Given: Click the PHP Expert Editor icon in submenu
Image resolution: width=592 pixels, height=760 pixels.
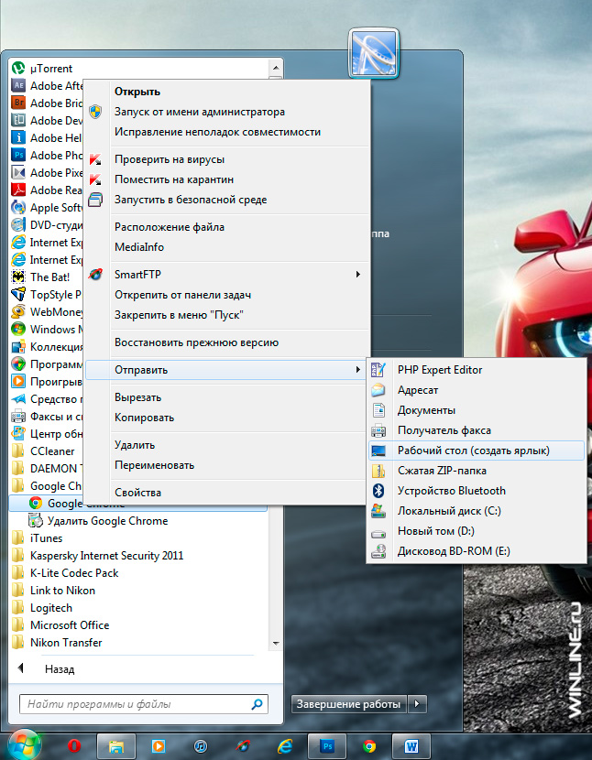Looking at the screenshot, I should click(x=378, y=370).
